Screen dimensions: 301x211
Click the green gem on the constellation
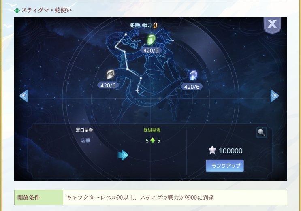point(151,39)
